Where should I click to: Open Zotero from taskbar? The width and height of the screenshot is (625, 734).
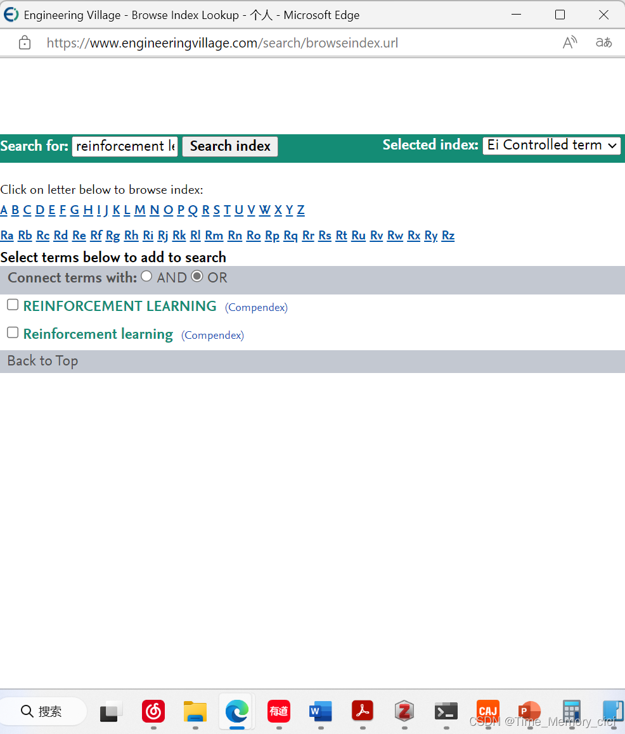click(x=404, y=712)
